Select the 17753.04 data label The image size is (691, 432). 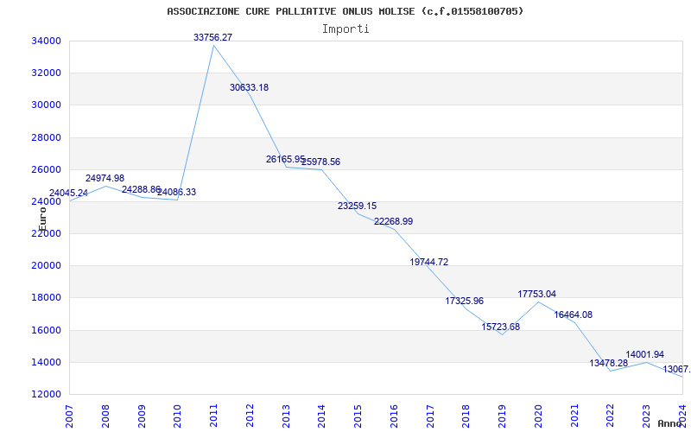pos(536,294)
